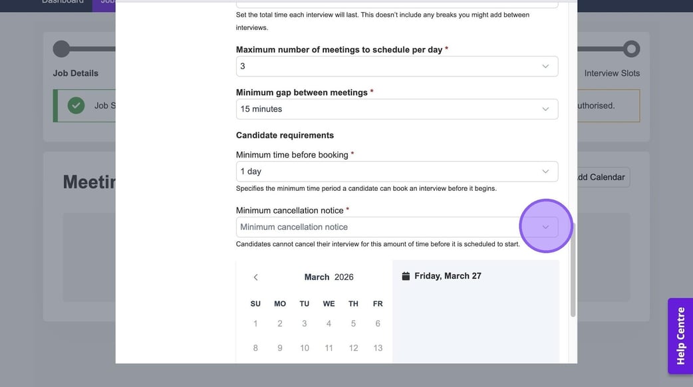This screenshot has width=693, height=387.
Task: Choose March 13 on the calendar
Action: (x=378, y=348)
